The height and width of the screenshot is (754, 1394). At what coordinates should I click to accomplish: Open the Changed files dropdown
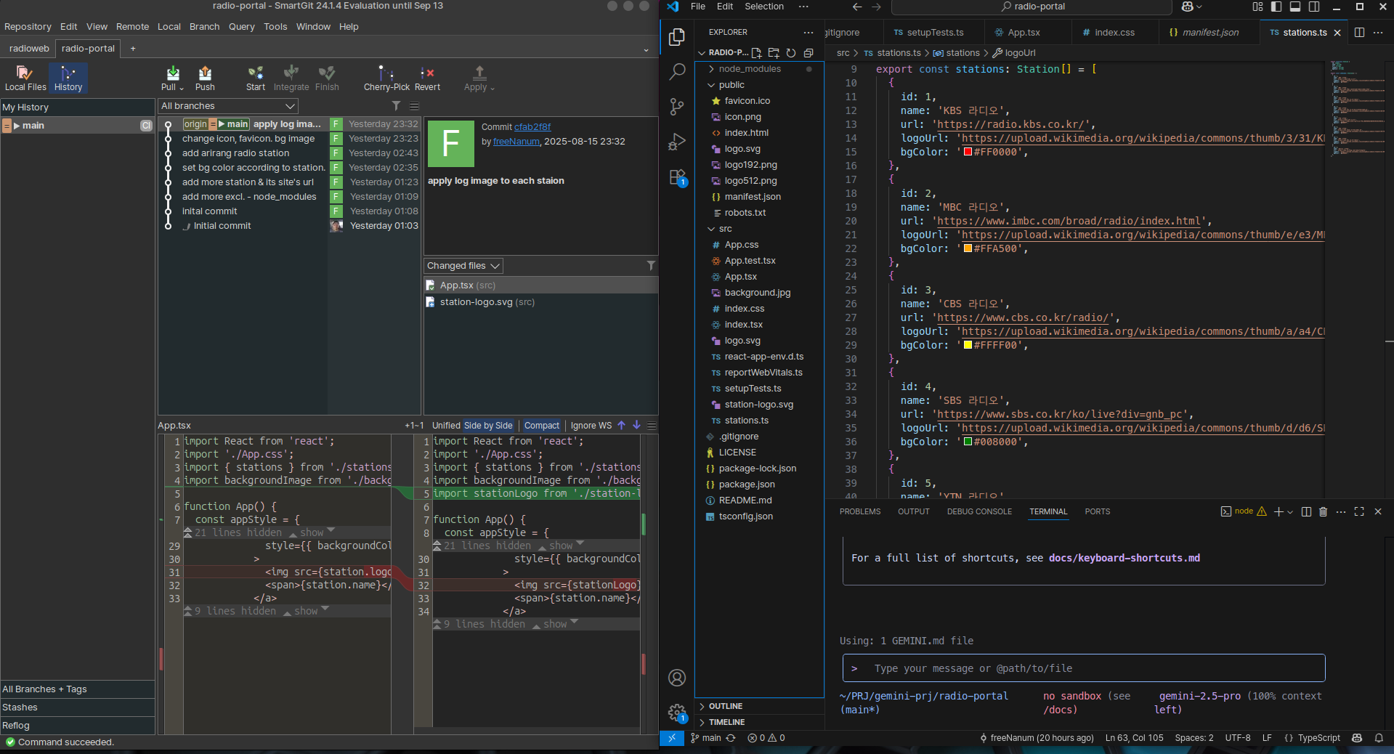click(x=463, y=266)
